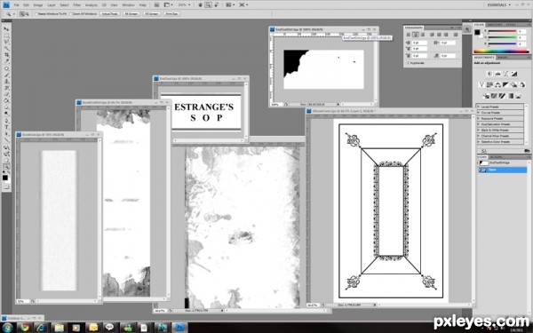Open Chrome from the taskbar

[x=24, y=327]
